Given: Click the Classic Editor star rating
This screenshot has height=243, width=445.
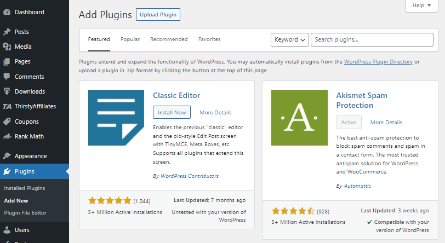Looking at the screenshot, I should (110, 201).
